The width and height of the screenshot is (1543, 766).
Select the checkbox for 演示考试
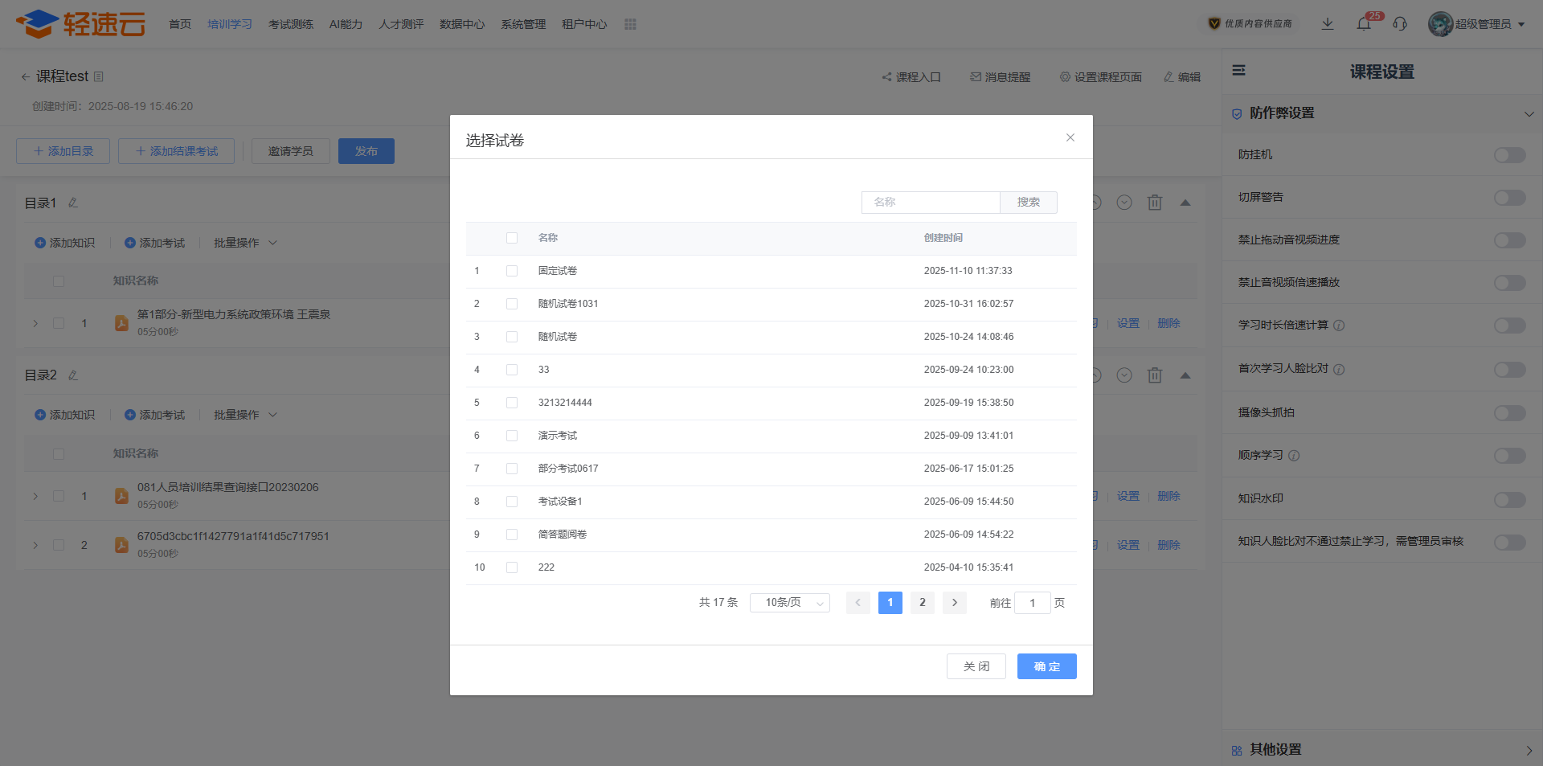[x=512, y=436]
